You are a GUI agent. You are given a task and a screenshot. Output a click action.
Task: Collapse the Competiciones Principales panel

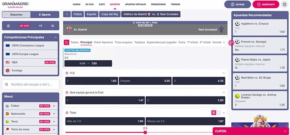coord(55,37)
